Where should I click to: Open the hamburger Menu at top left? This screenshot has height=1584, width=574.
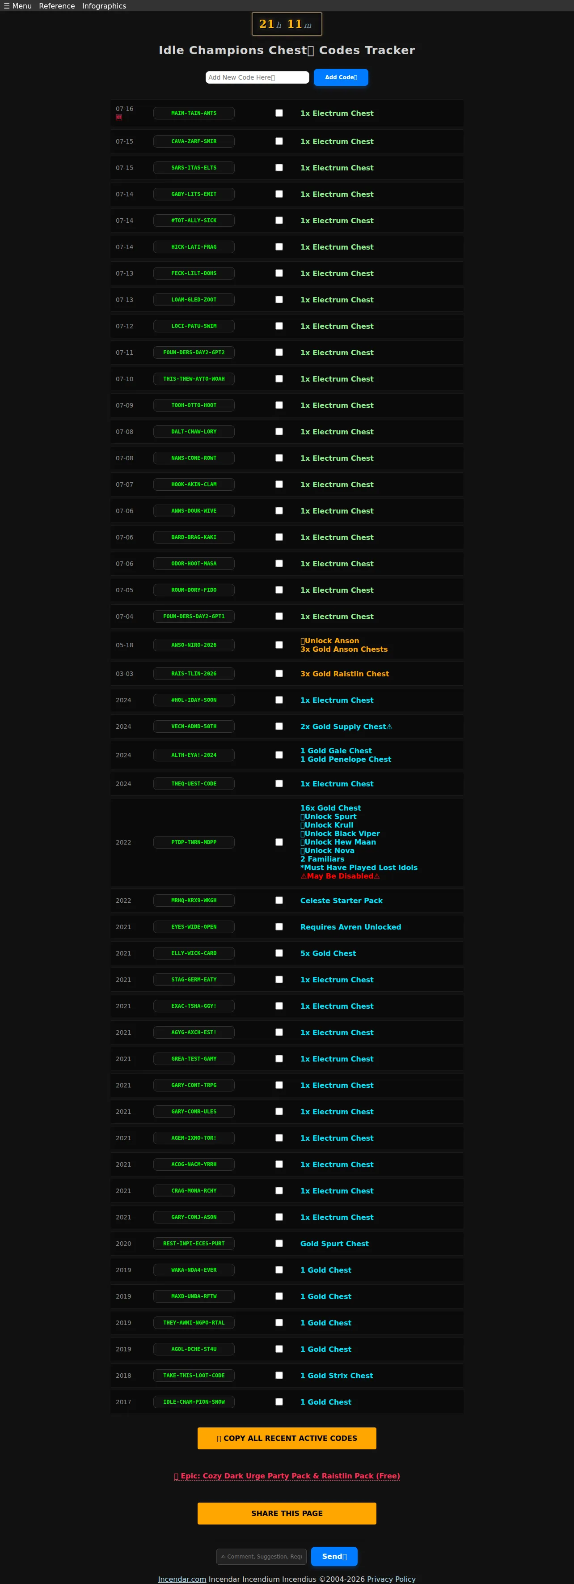pyautogui.click(x=18, y=5)
